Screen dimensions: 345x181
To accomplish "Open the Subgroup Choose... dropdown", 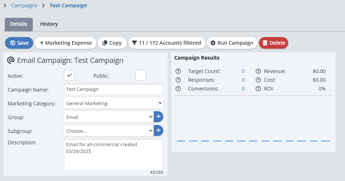I will coord(109,131).
